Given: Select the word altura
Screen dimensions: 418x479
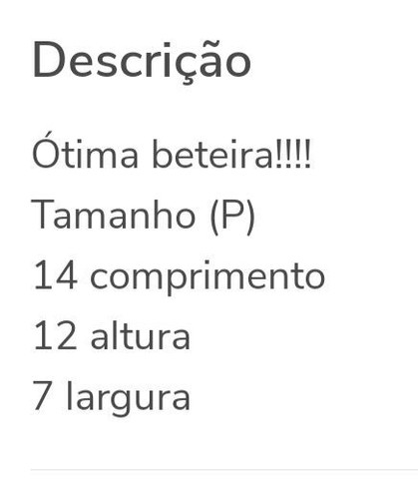Looking at the screenshot, I should click(140, 335).
